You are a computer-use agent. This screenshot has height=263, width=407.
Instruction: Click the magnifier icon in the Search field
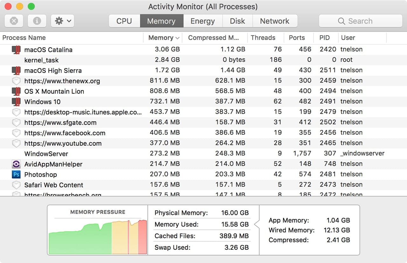click(341, 21)
